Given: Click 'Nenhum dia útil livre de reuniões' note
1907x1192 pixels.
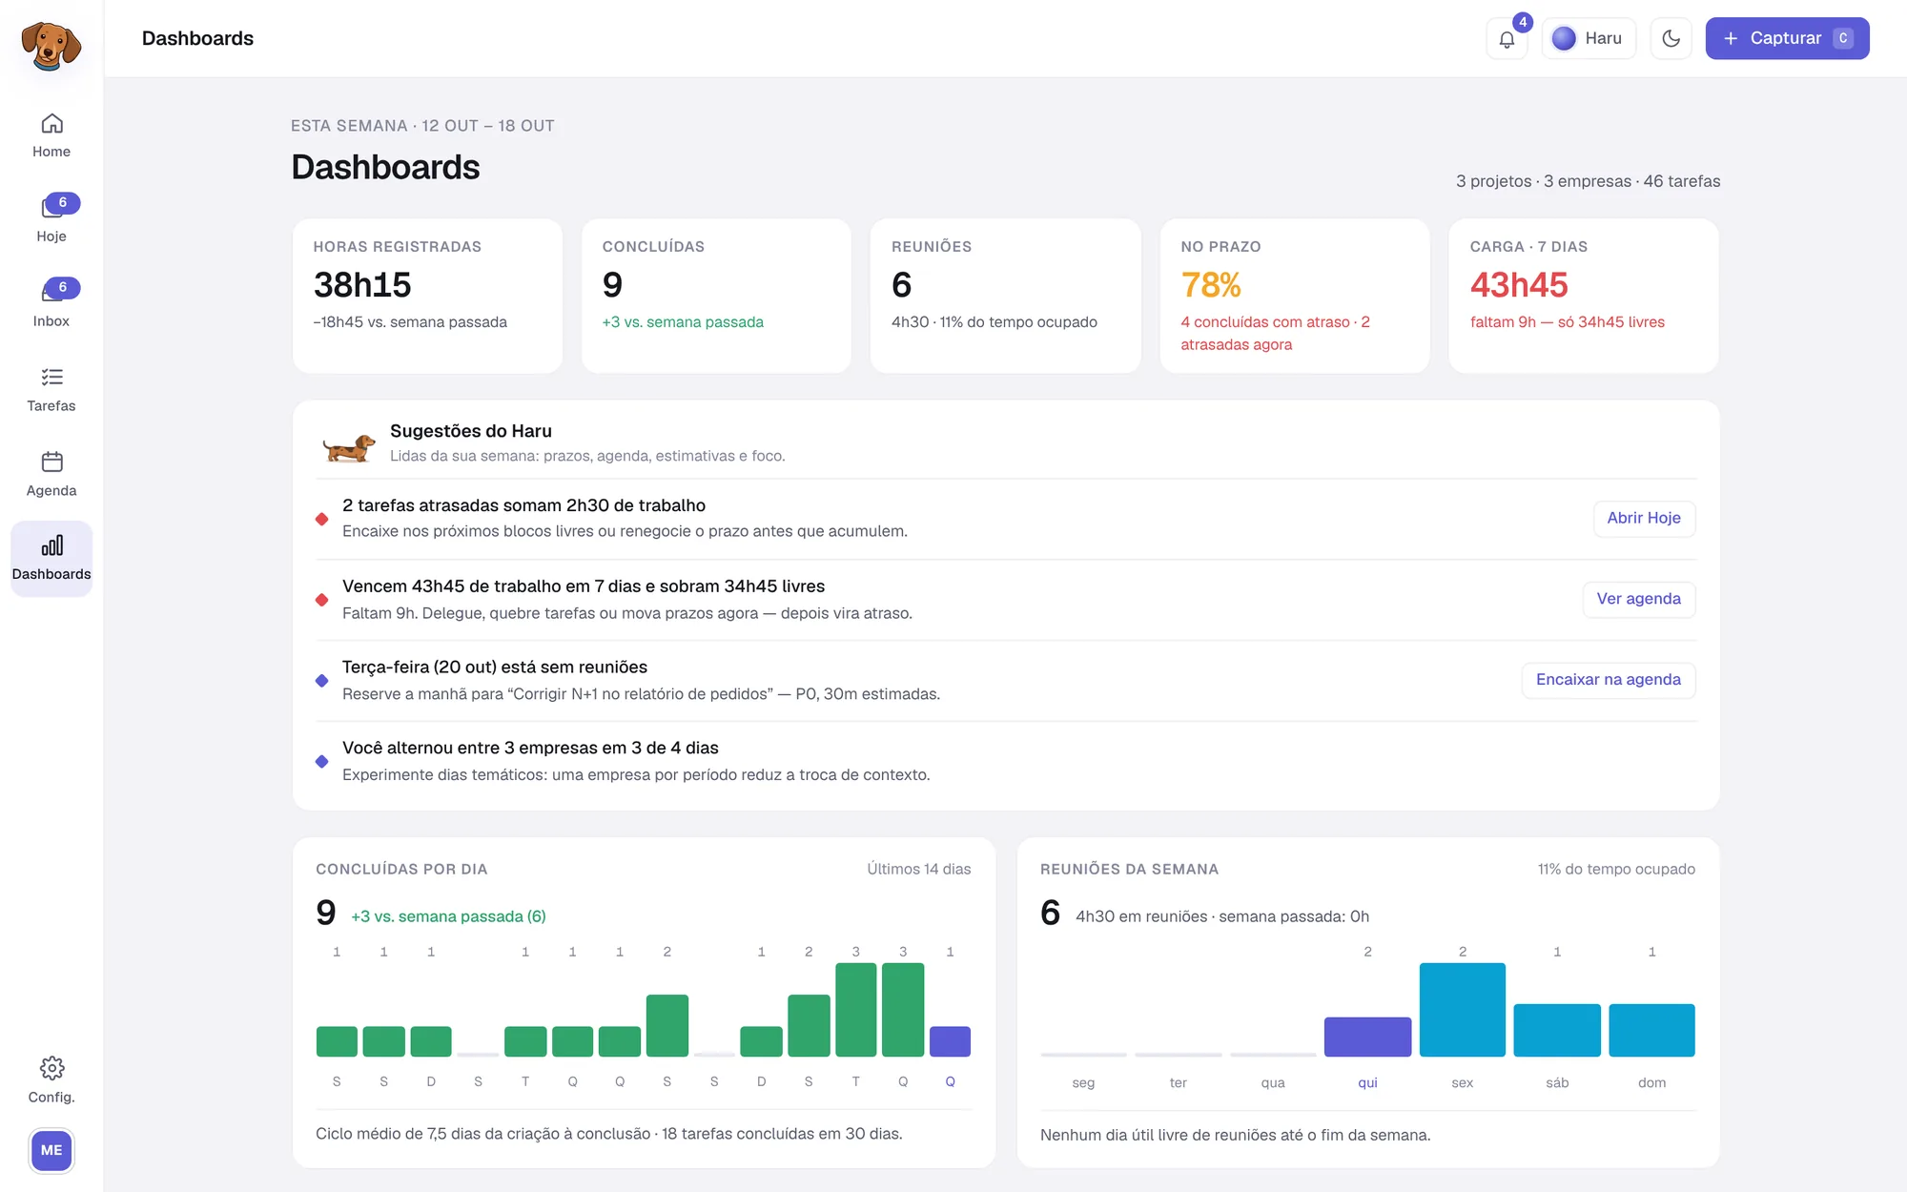Looking at the screenshot, I should [1235, 1135].
